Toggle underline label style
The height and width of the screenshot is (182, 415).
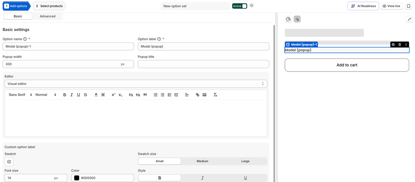[245, 178]
